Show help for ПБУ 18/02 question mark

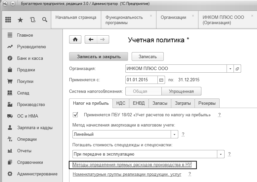click(220, 115)
